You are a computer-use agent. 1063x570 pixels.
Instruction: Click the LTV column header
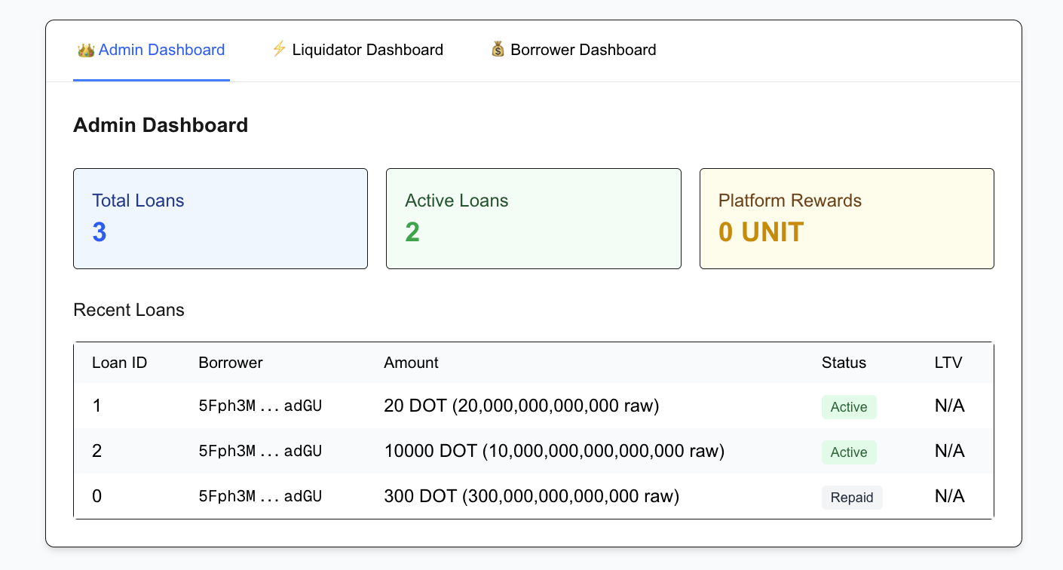coord(948,363)
